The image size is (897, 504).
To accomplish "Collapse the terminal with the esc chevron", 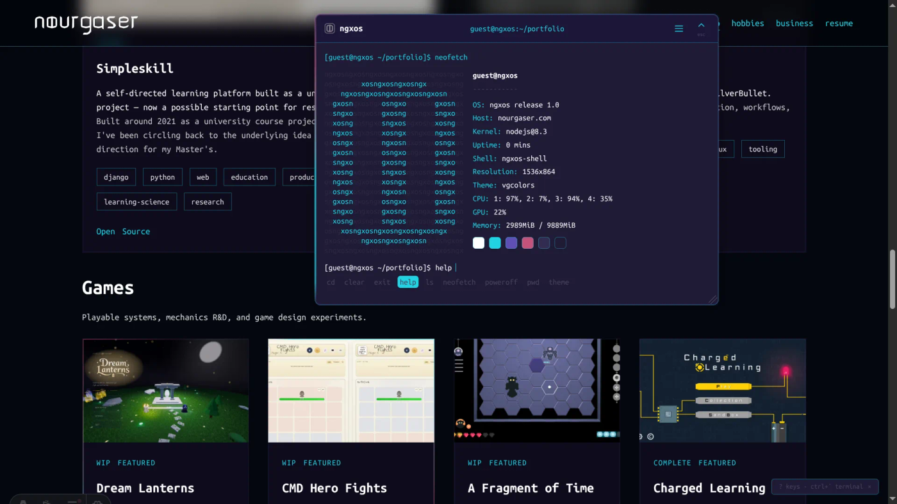I will point(701,28).
